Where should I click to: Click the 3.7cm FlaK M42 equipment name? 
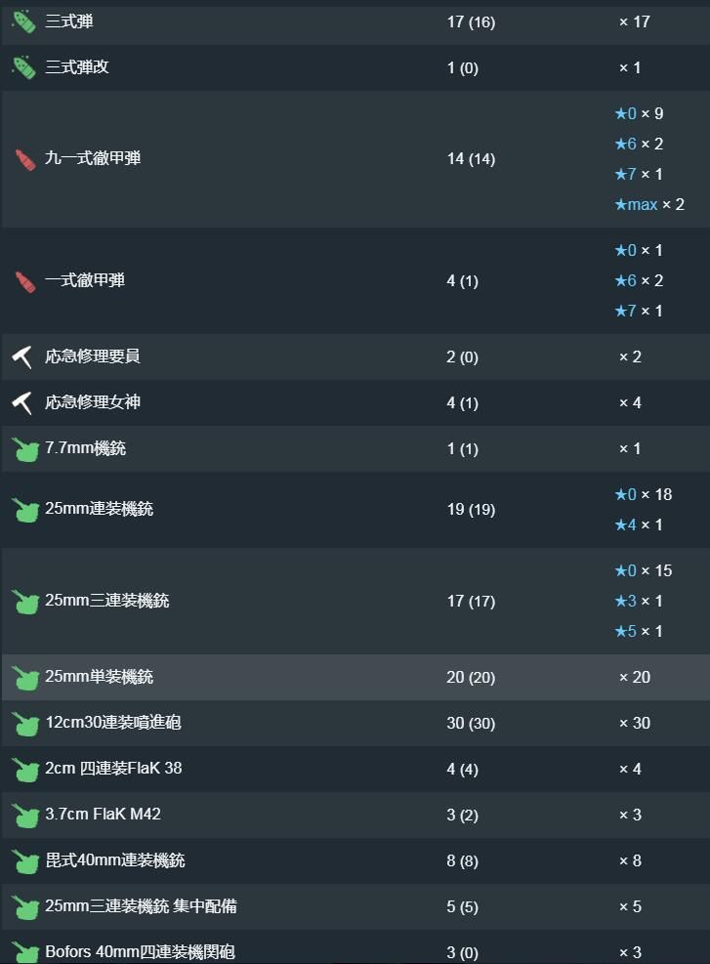(x=103, y=814)
